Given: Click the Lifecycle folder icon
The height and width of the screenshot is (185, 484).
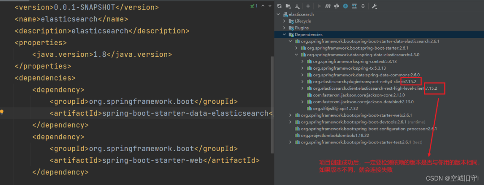Looking at the screenshot, I should coord(291,21).
